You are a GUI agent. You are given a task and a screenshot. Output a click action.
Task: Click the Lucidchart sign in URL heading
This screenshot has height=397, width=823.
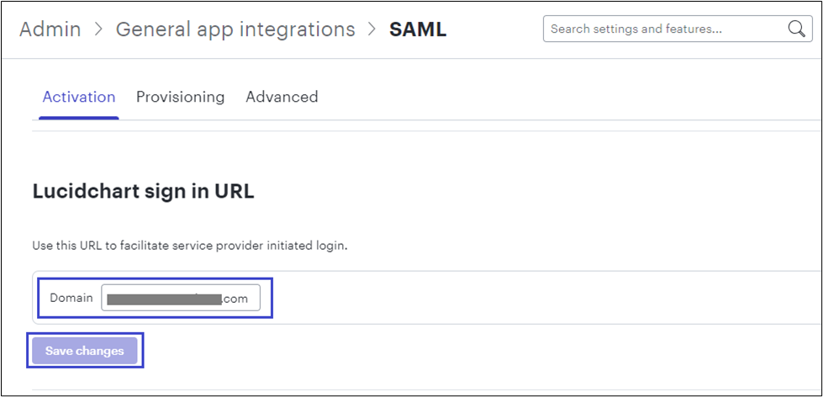(x=143, y=192)
